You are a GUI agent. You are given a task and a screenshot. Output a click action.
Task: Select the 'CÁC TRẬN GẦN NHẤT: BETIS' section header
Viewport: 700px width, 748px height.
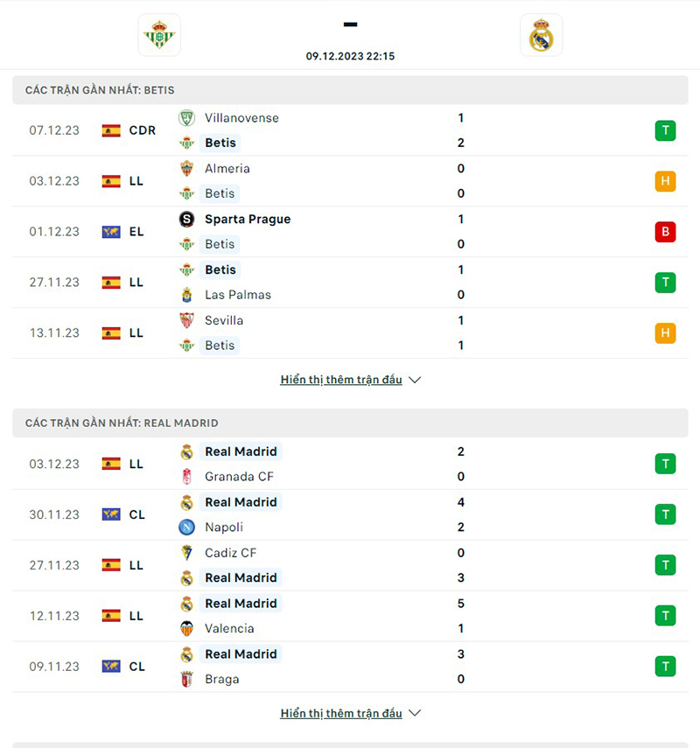point(105,90)
